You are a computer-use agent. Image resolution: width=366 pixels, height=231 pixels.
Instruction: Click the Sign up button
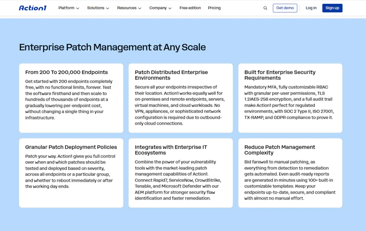332,8
